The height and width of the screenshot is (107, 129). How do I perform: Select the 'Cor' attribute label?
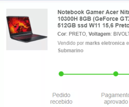[62, 34]
